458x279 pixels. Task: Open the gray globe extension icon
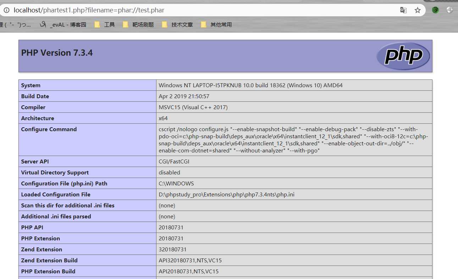pos(449,10)
